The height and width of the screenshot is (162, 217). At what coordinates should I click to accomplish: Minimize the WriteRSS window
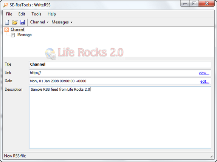point(185,4)
